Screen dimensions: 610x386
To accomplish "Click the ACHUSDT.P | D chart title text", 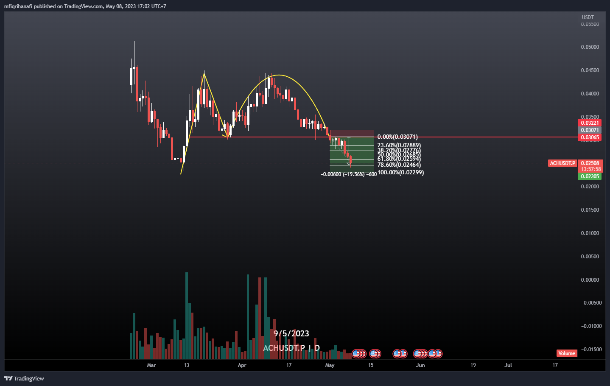I will [291, 348].
